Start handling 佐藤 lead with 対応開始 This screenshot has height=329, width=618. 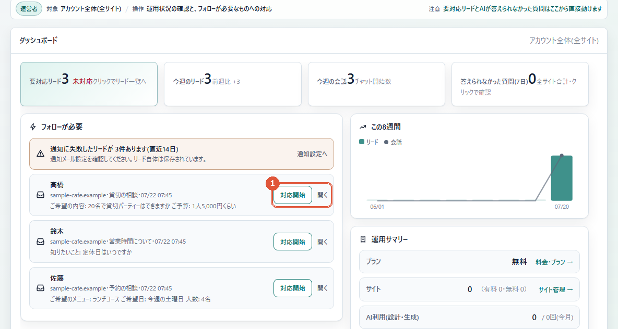coord(292,288)
